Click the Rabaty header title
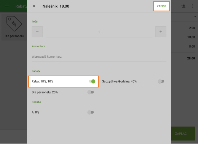198x144 pixels. (21, 6)
